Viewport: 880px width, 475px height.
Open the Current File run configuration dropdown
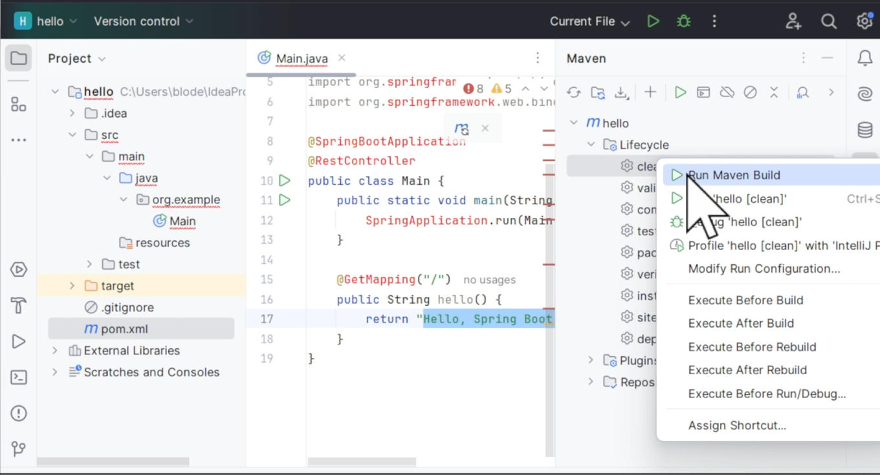(589, 21)
